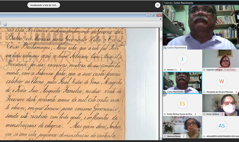Click Emilia Darlene Souza da Silva's muted mic icon
The image size is (239, 142).
196,114
